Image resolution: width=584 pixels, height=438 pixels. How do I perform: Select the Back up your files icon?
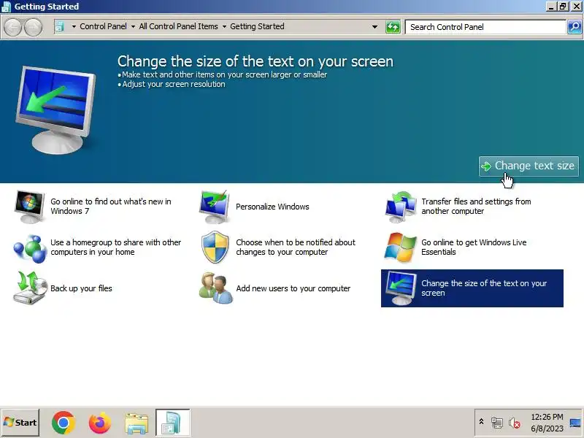tap(30, 288)
